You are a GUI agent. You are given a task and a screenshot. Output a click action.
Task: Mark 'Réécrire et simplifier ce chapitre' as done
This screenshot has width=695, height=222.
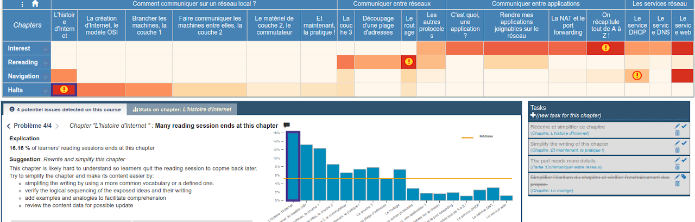[684, 127]
